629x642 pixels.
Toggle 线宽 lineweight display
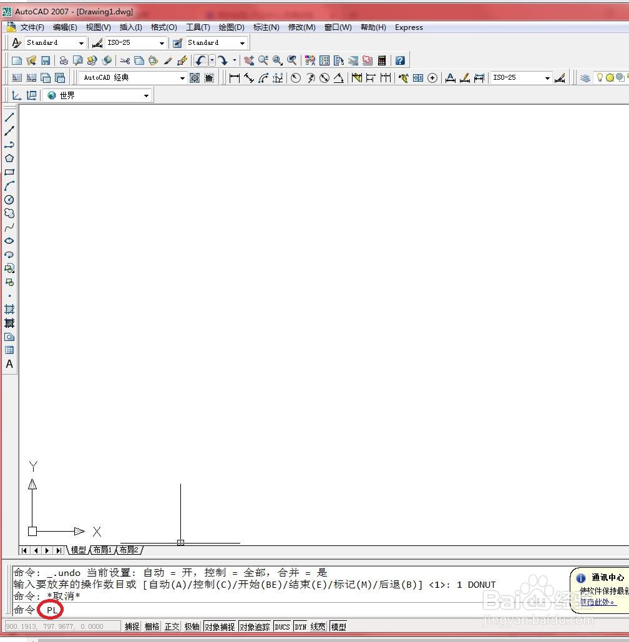[x=318, y=626]
